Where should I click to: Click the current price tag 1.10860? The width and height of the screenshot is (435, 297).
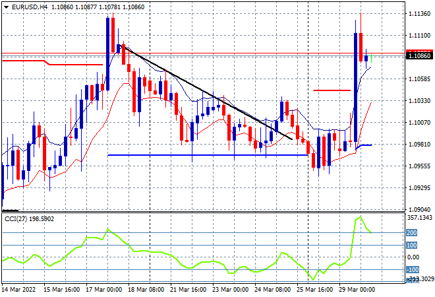420,56
